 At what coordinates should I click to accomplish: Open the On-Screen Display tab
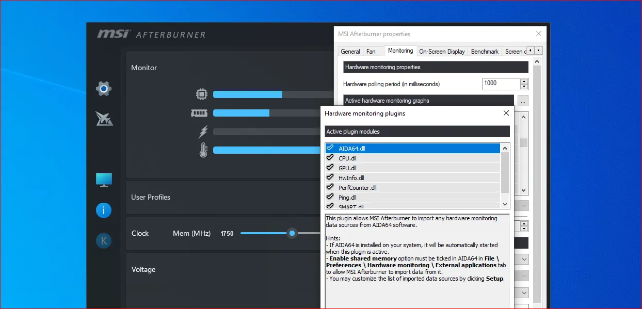[442, 51]
